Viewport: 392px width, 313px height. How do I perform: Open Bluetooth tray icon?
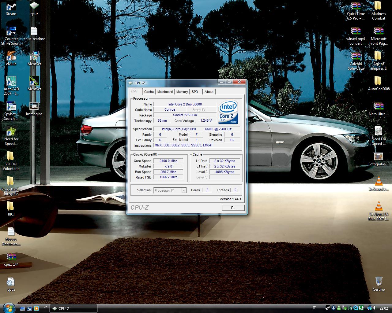point(334,308)
